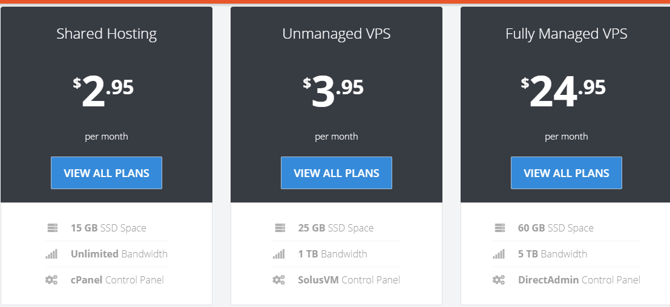Click the $2.95 per month price
Image resolution: width=670 pixels, height=307 pixels.
point(103,91)
